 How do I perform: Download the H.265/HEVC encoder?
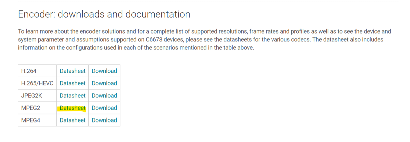tap(104, 83)
